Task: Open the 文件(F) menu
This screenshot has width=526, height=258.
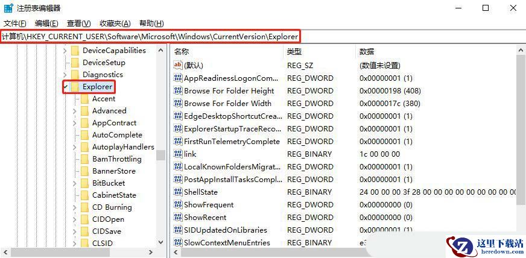Action: point(14,24)
